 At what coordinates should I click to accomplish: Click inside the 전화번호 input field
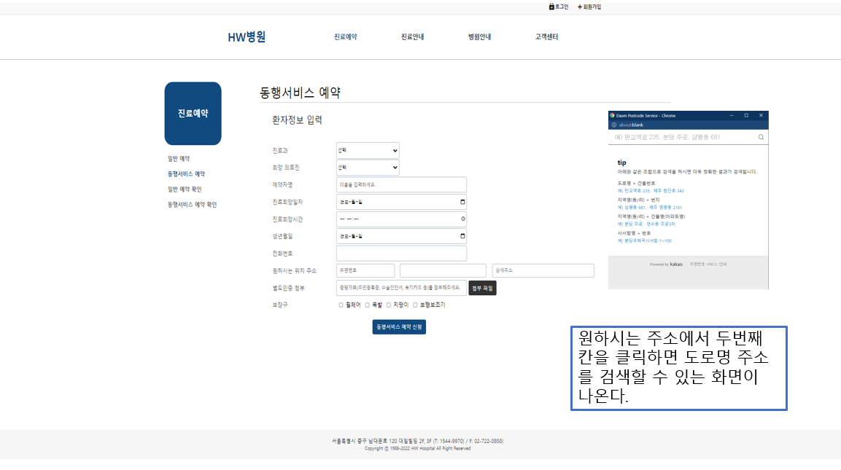point(401,253)
